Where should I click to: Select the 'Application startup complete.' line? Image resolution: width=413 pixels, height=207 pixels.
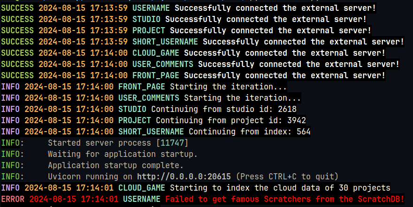click(x=115, y=165)
